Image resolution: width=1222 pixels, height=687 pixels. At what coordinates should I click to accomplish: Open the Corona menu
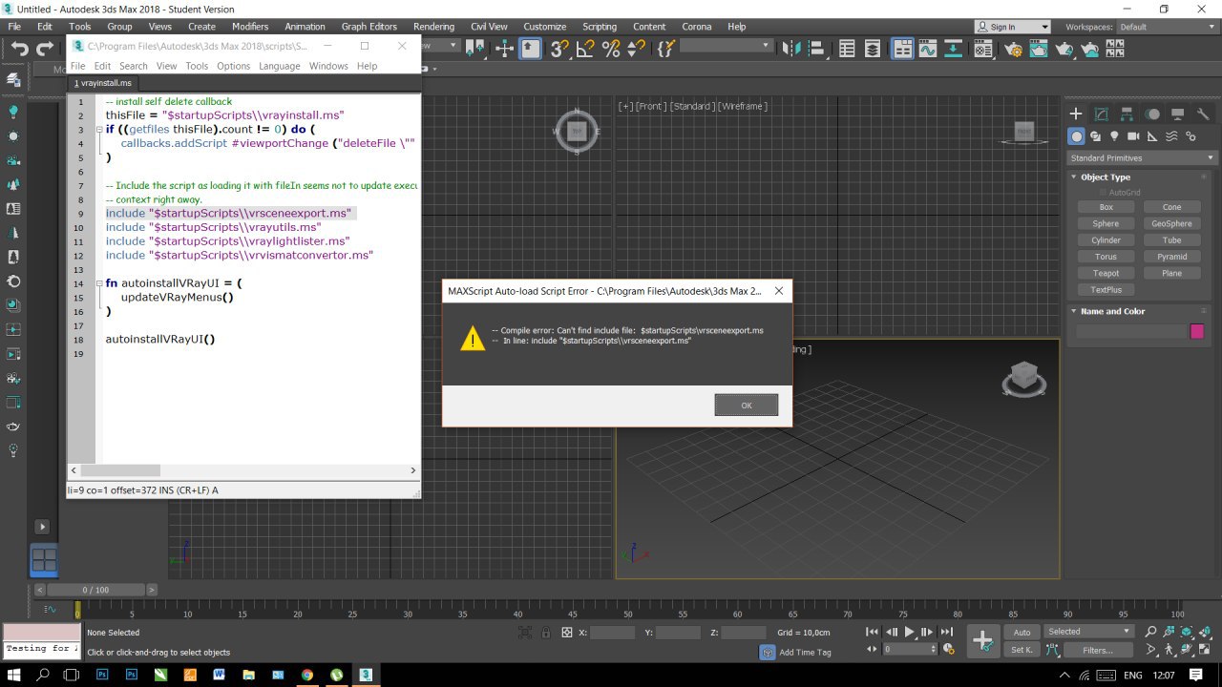tap(696, 27)
